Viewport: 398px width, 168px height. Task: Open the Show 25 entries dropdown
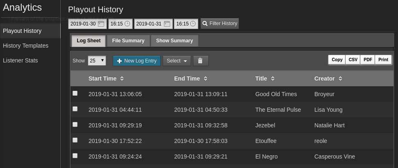(x=97, y=61)
